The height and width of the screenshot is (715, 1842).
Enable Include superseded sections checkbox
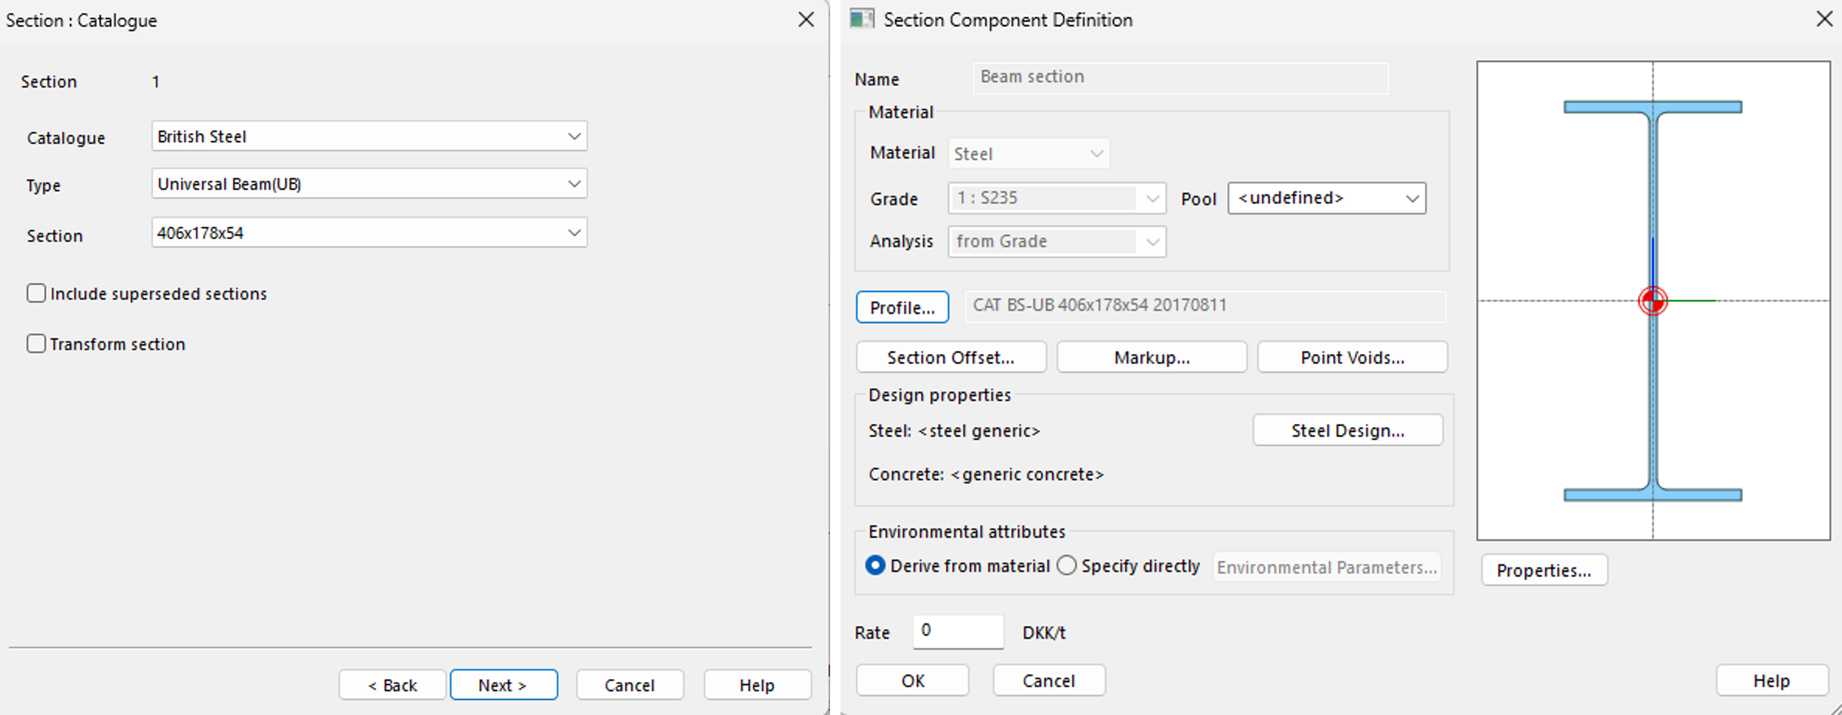(x=37, y=294)
